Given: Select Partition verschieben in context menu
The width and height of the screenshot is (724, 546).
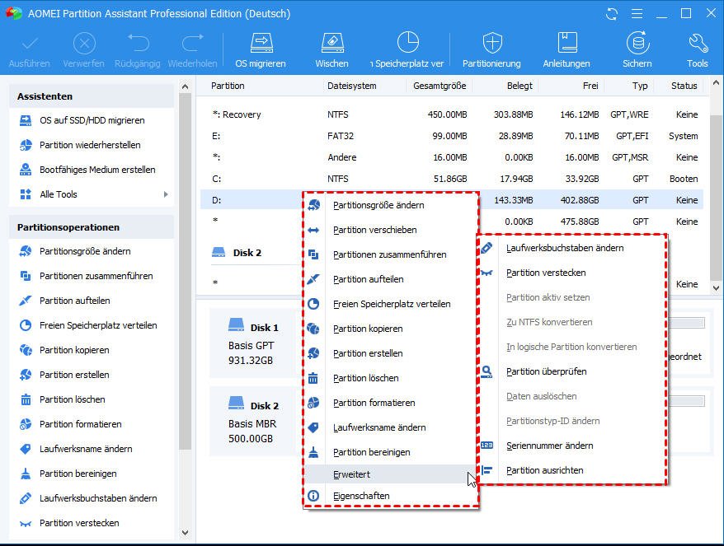Looking at the screenshot, I should (x=391, y=230).
